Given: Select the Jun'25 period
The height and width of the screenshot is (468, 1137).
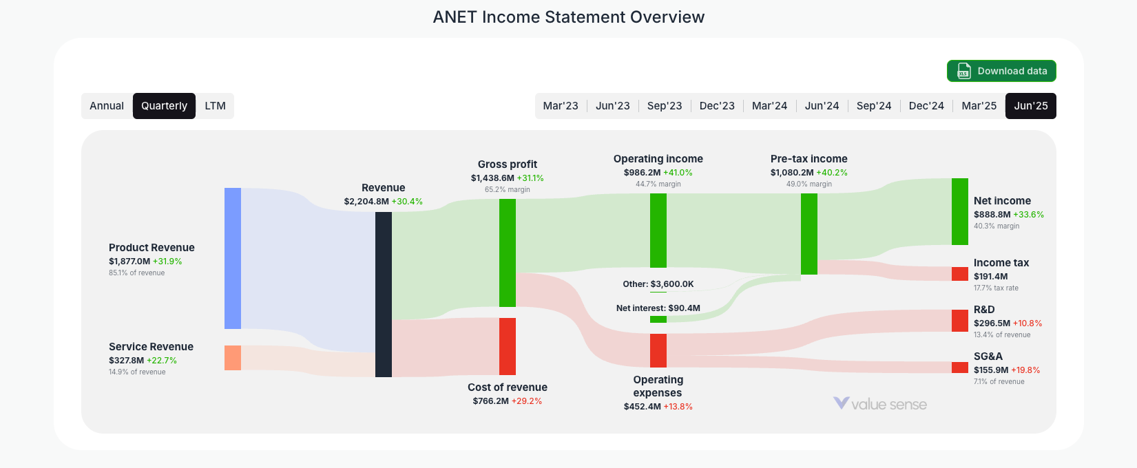Looking at the screenshot, I should (x=1031, y=106).
